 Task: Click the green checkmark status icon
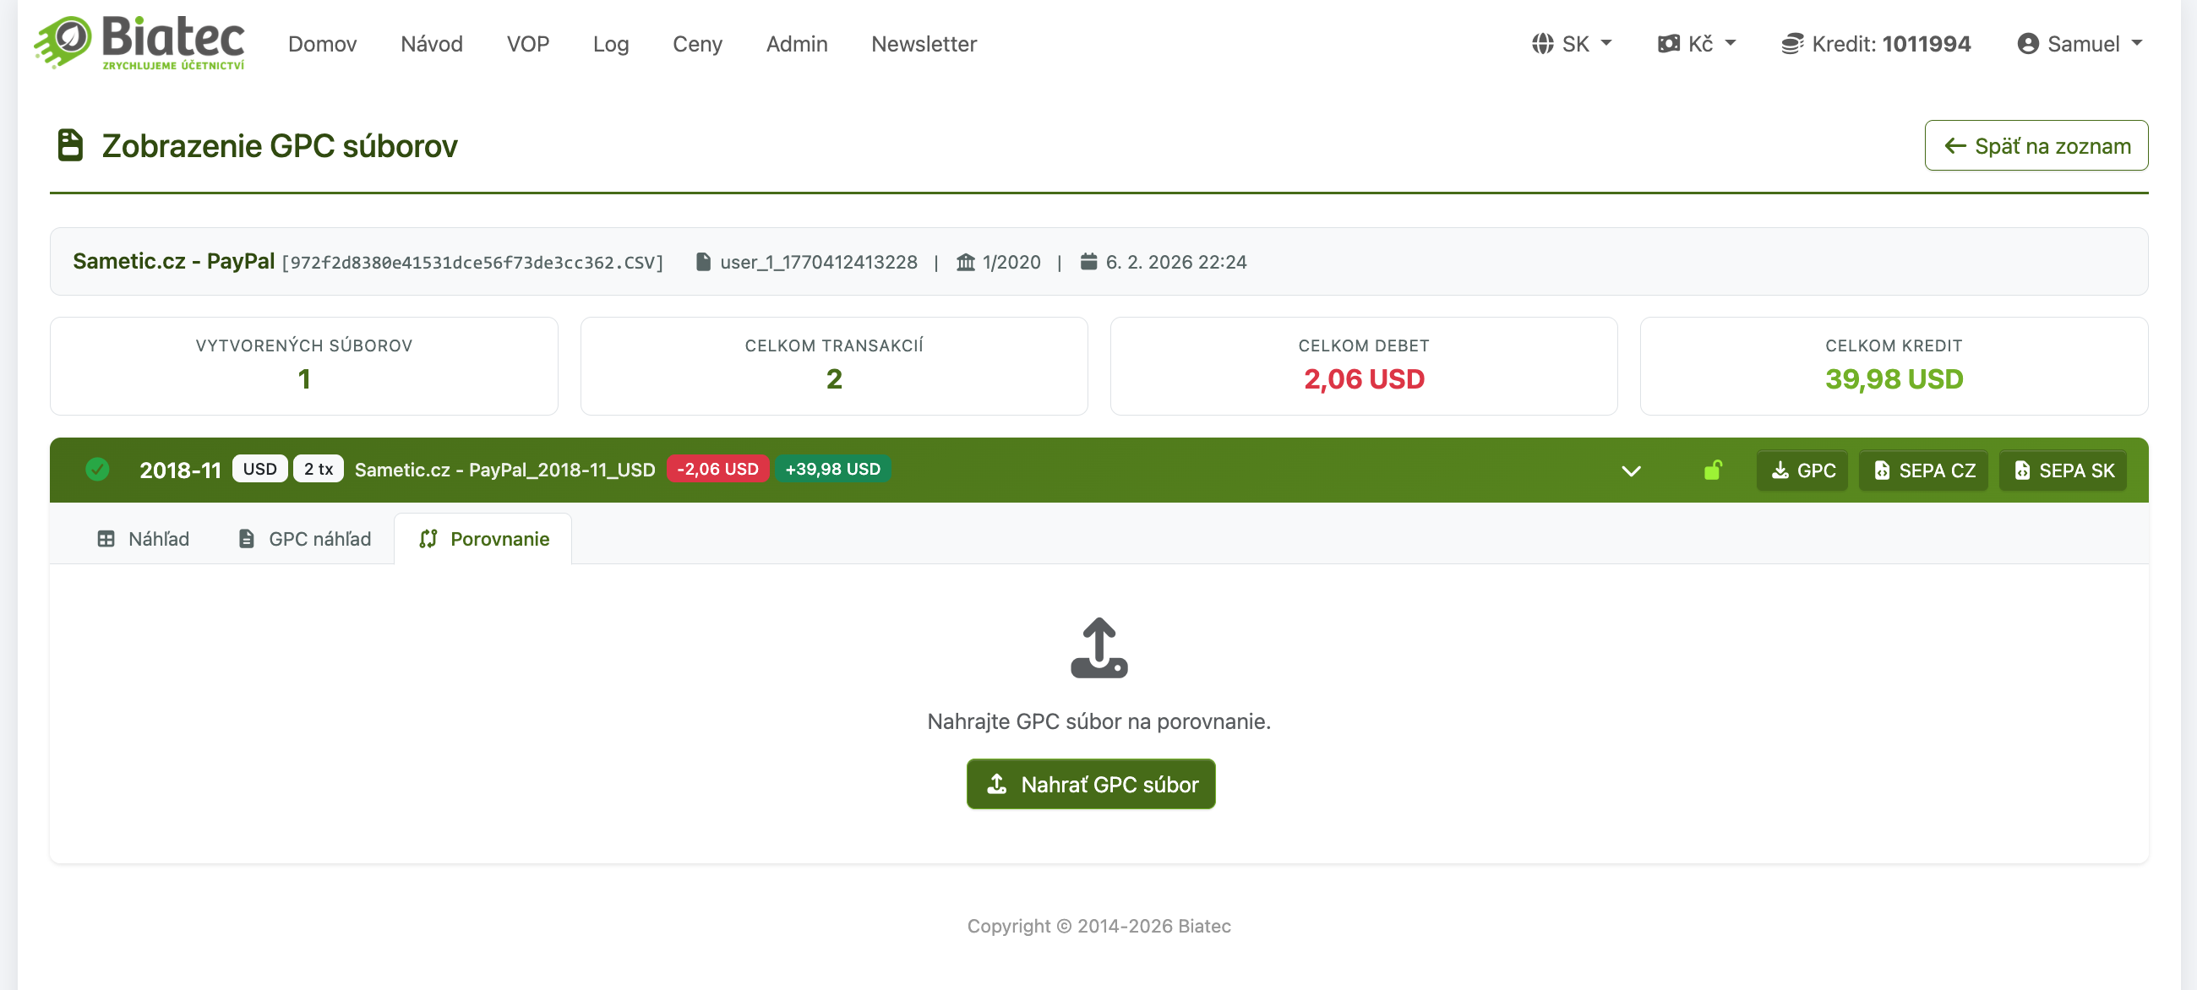pos(97,470)
